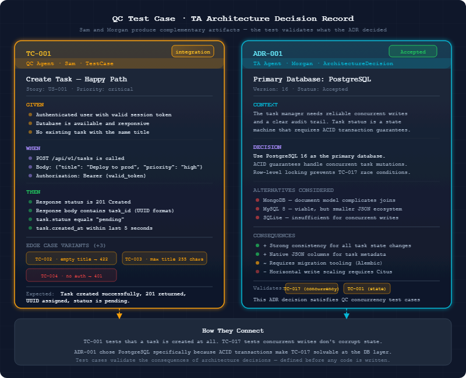Open the TC-003 max title 255 chars chip
This screenshot has width=466, height=378.
[x=164, y=258]
